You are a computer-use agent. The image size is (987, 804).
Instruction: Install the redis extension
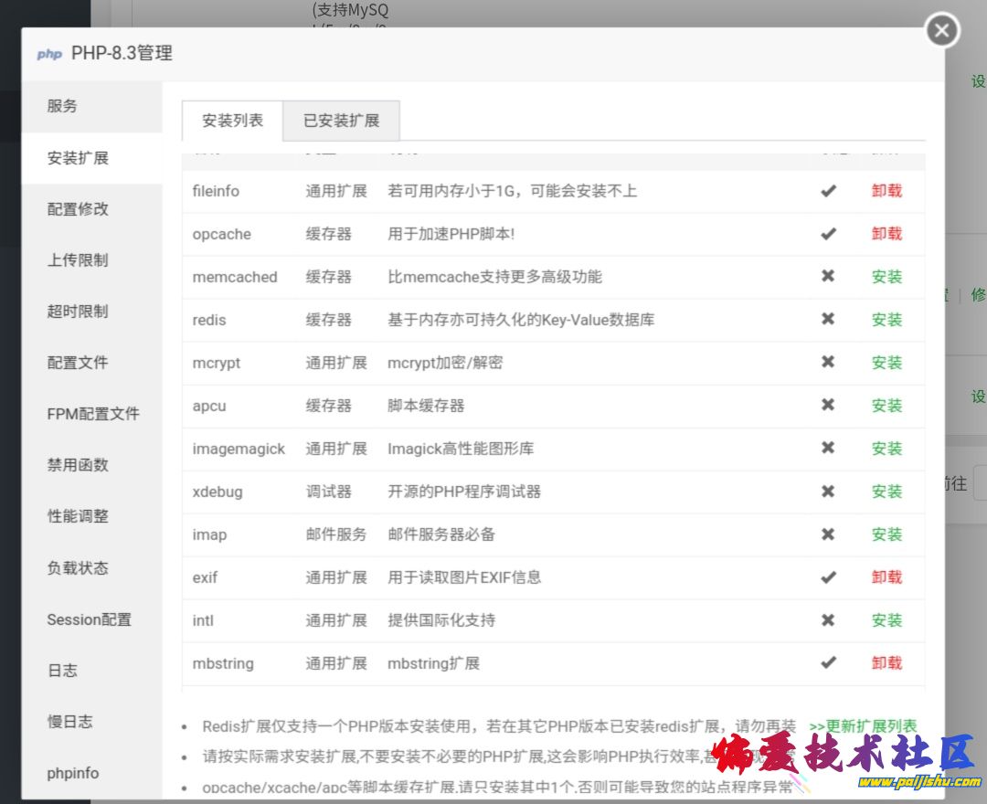click(886, 320)
